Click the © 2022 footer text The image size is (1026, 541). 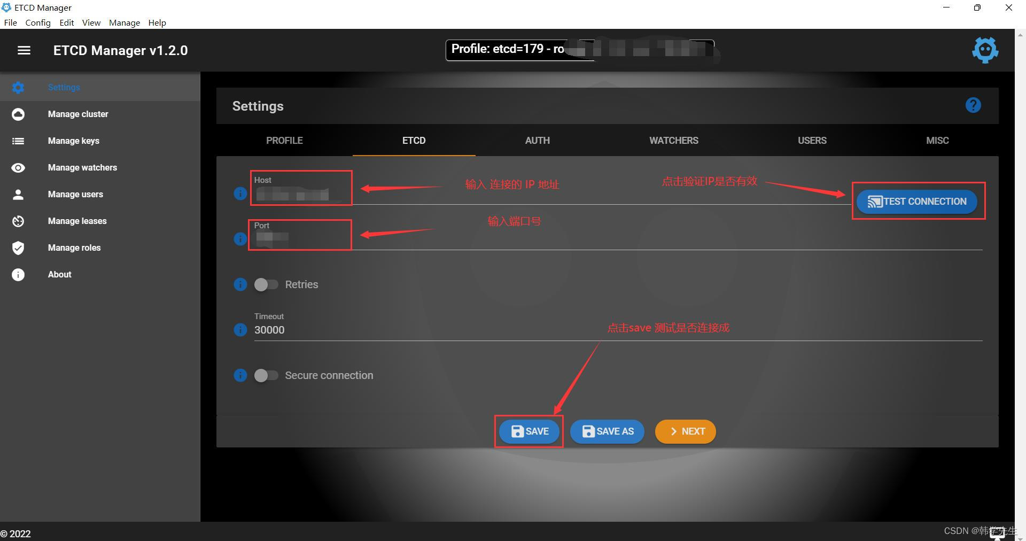tap(15, 534)
